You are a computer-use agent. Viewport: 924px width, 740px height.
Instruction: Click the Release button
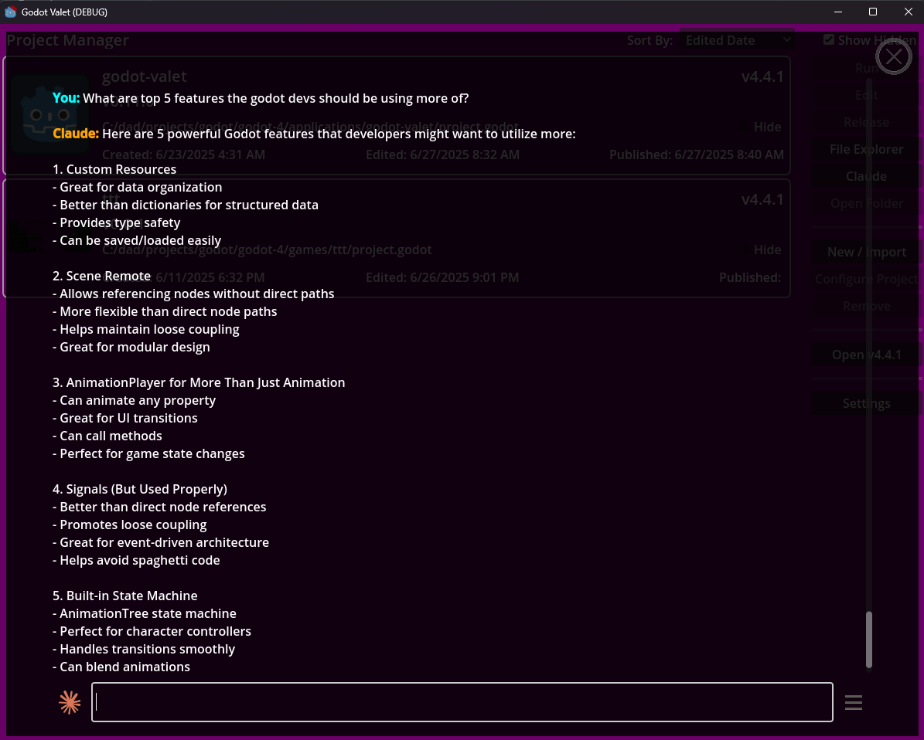(866, 122)
